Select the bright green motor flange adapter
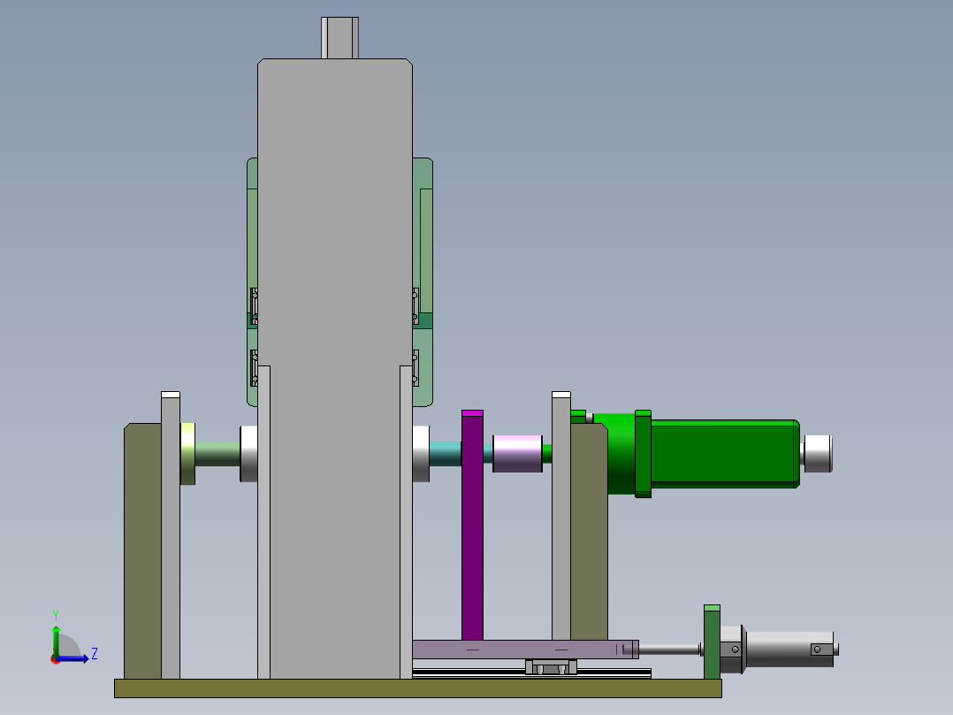Image resolution: width=953 pixels, height=715 pixels. [x=621, y=454]
